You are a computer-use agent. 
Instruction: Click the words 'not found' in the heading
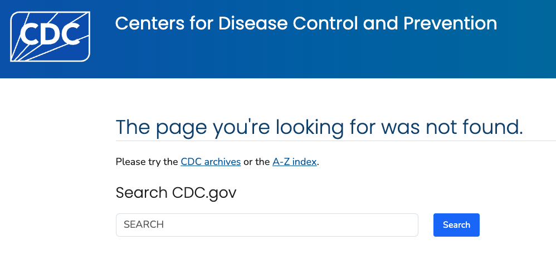pos(475,127)
